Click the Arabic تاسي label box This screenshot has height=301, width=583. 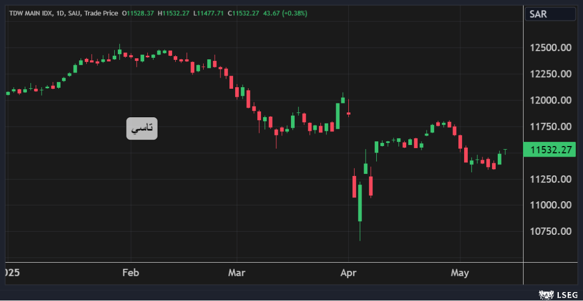pos(142,128)
